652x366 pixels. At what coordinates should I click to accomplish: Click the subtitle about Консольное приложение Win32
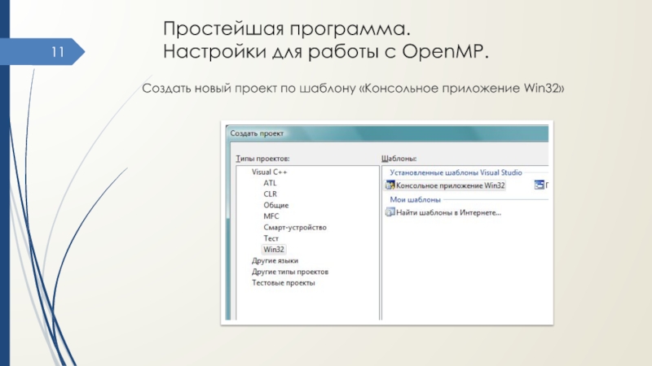(x=353, y=89)
